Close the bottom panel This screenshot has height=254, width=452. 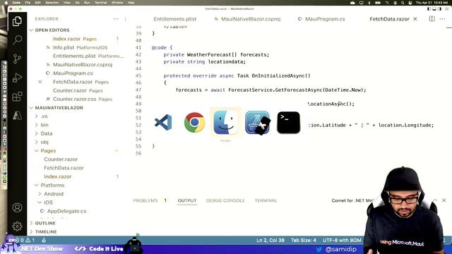(444, 200)
